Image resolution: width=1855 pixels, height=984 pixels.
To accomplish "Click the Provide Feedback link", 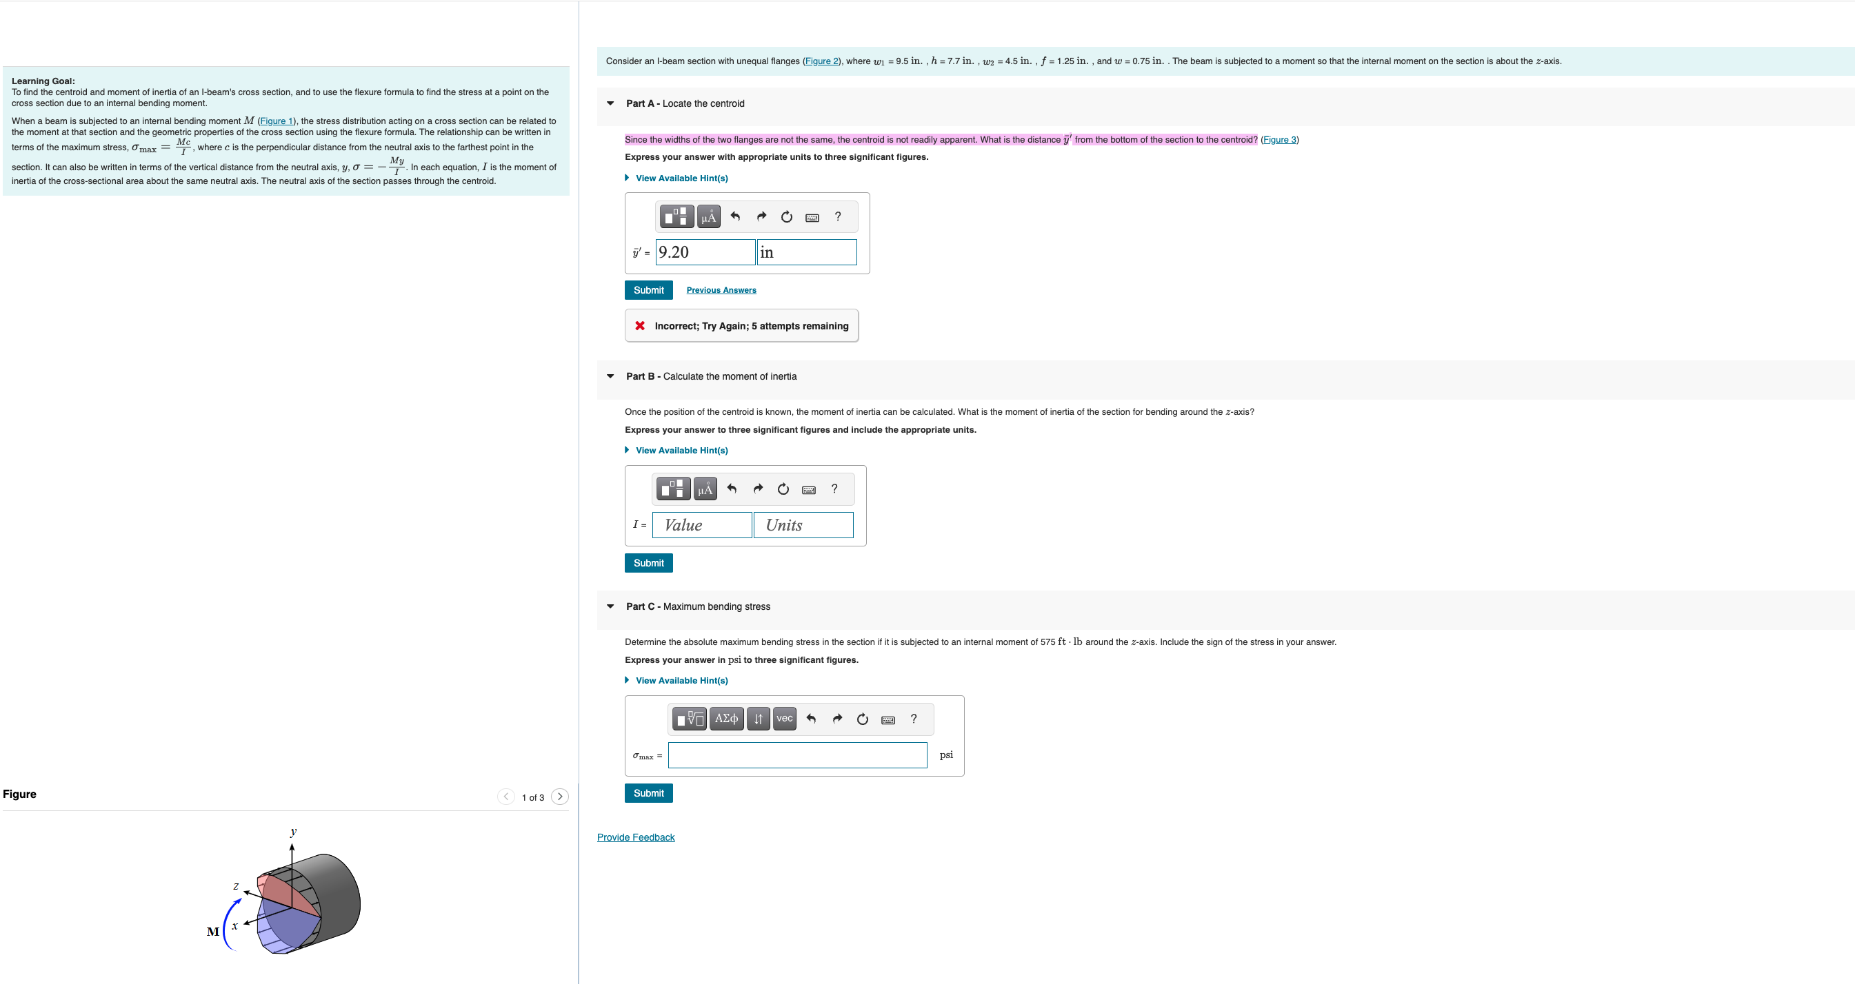I will coord(635,837).
